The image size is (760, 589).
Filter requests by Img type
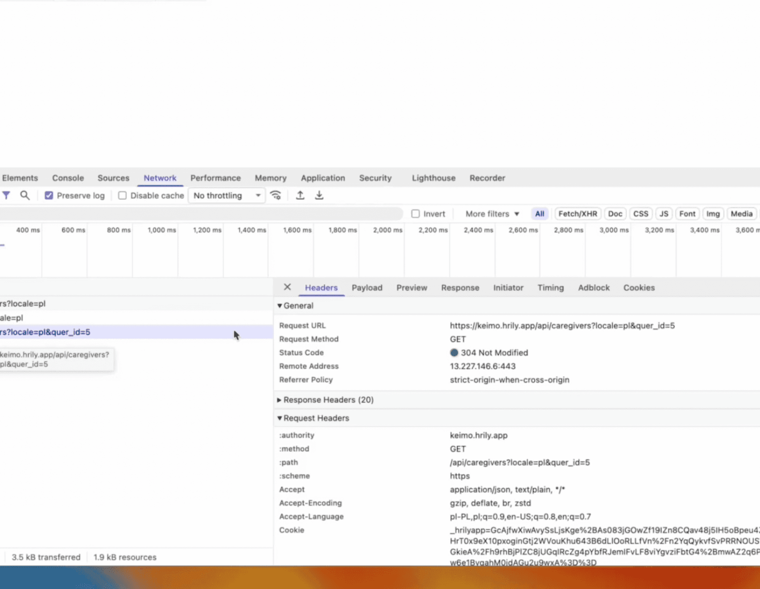(x=713, y=214)
